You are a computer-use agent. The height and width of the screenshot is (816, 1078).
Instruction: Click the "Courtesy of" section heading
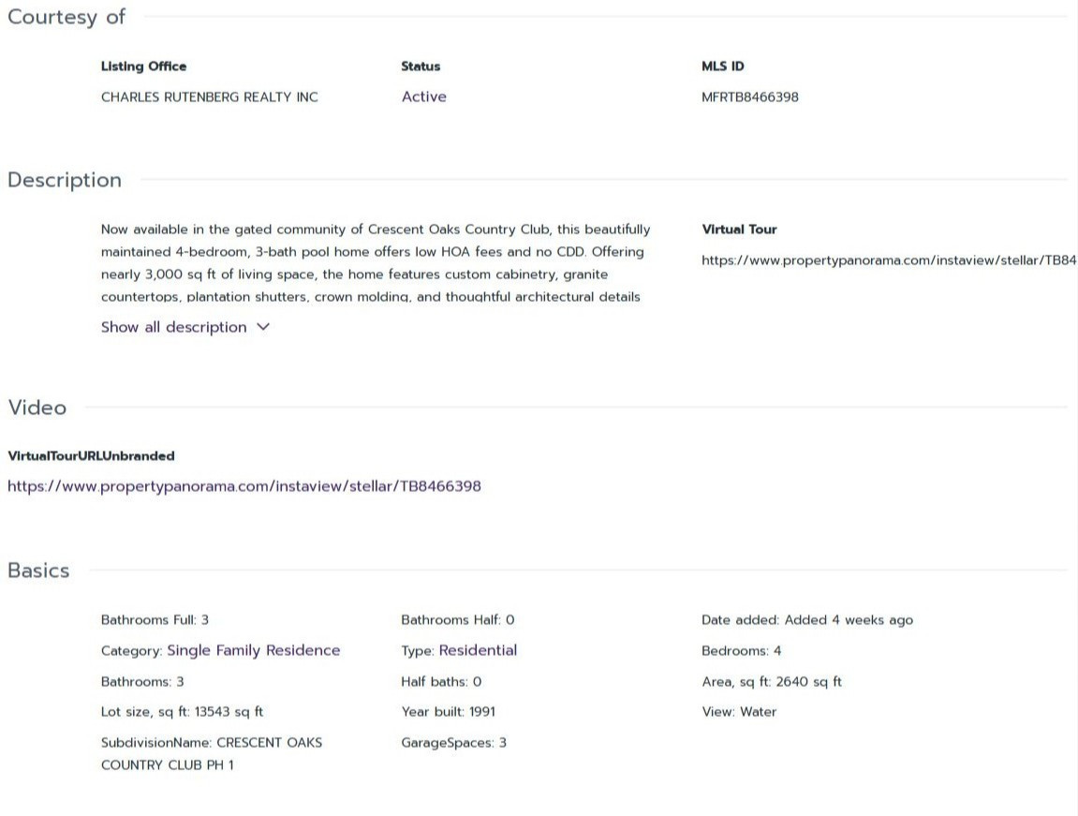tap(66, 17)
